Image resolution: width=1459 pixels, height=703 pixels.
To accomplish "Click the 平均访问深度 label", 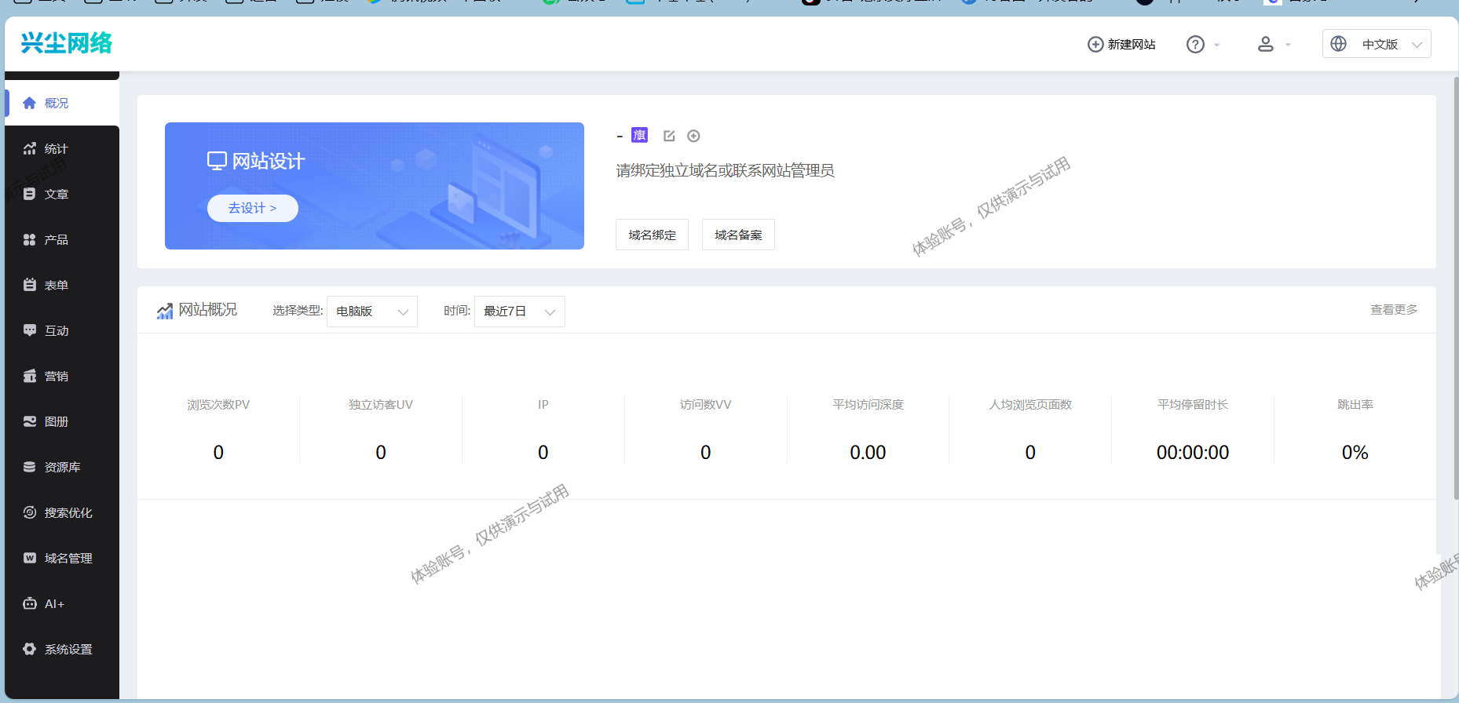I will click(868, 405).
